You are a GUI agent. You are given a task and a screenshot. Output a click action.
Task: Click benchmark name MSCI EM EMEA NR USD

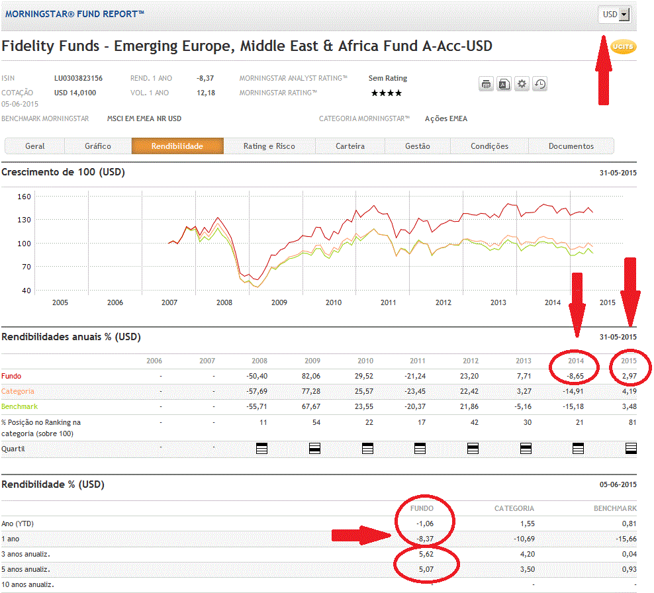coord(144,119)
